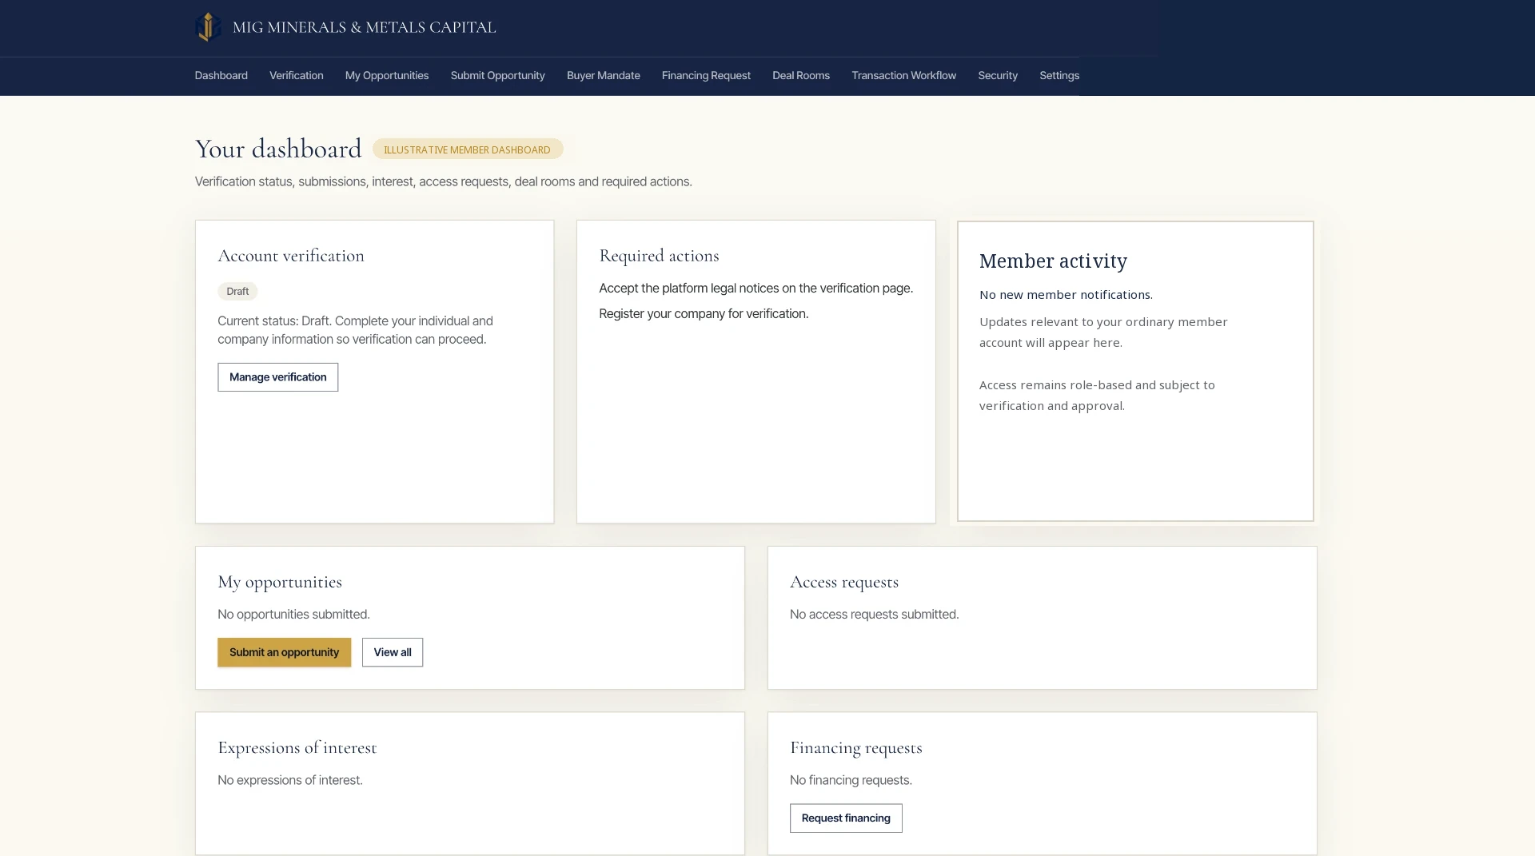Open Submit Opportunity in the nav bar

click(497, 75)
